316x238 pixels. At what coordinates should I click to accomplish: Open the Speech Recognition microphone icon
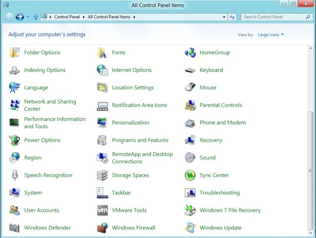[15, 175]
